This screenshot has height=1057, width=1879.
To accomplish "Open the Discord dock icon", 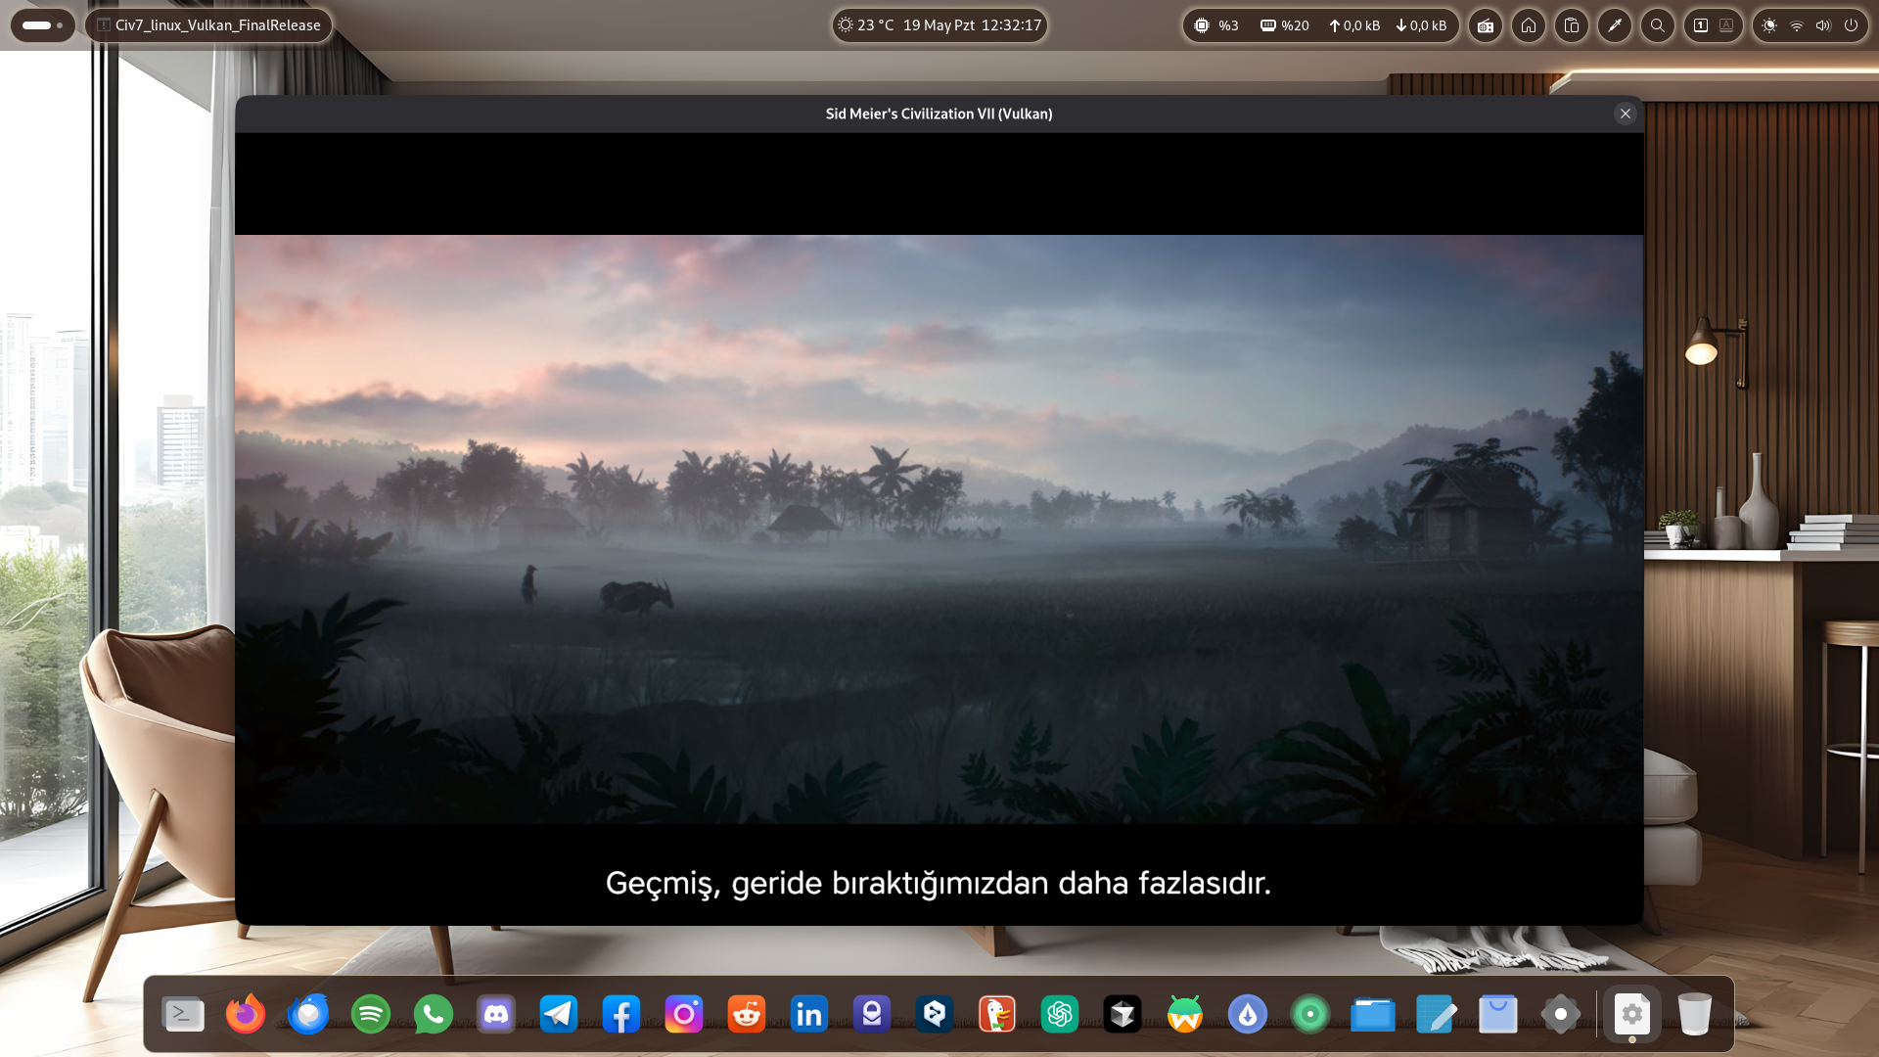I will point(496,1014).
